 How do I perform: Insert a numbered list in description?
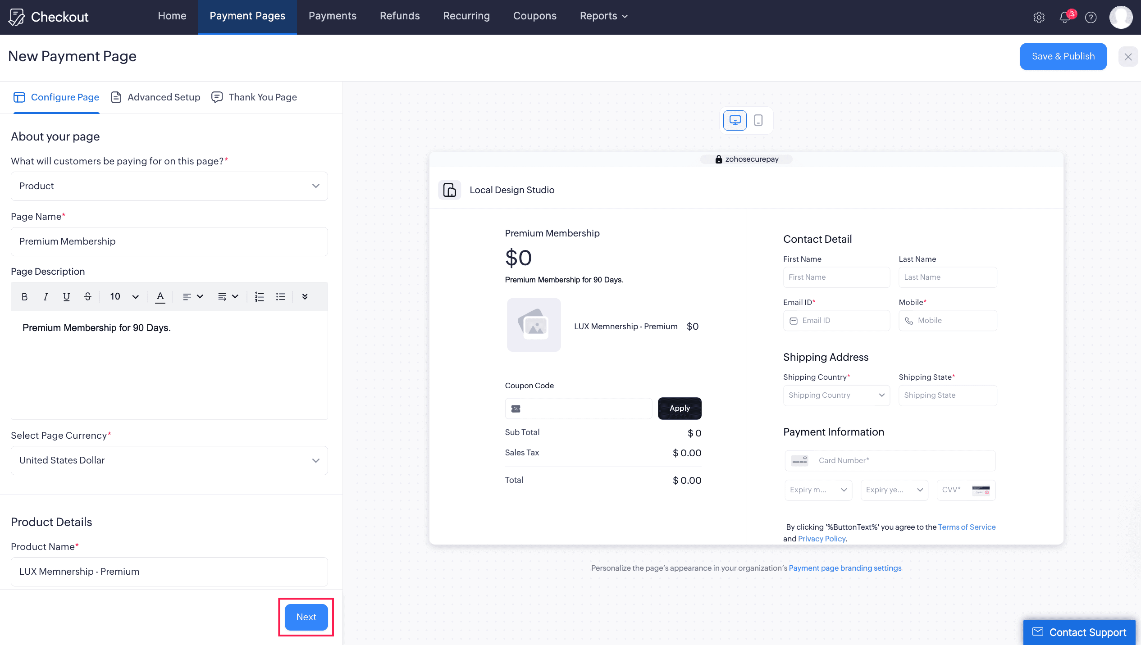[x=259, y=296]
